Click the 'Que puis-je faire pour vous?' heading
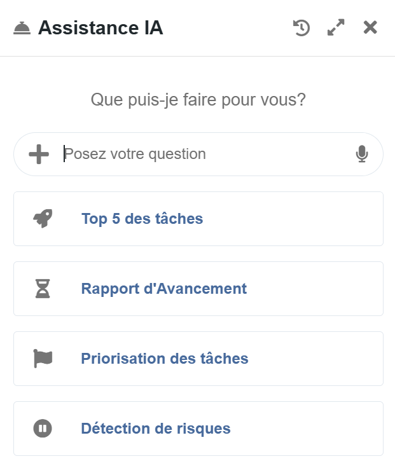 click(198, 100)
